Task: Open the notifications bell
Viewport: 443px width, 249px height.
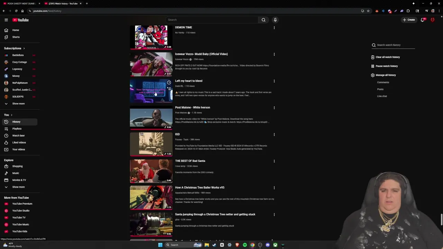Action: [x=423, y=20]
